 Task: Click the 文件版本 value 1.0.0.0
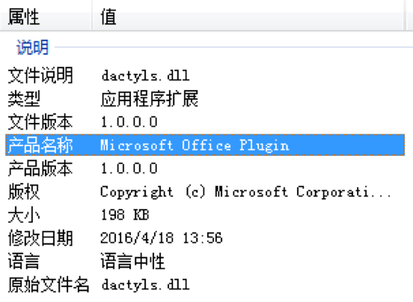point(129,122)
